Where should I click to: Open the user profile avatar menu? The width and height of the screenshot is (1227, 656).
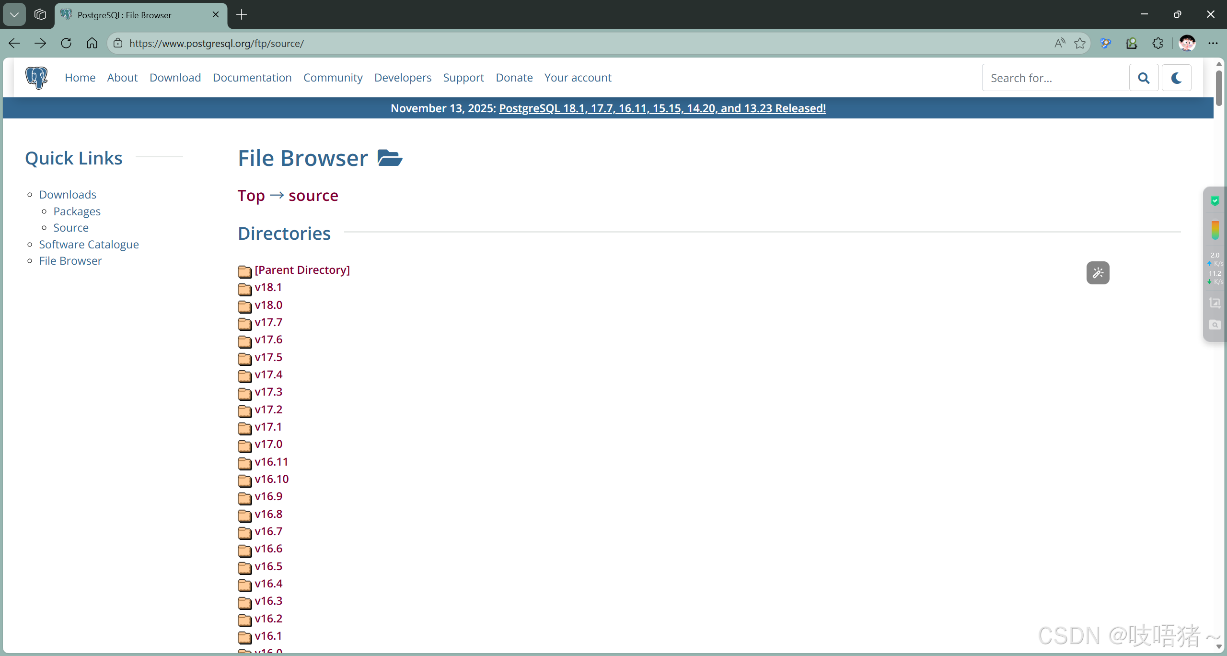click(1187, 43)
